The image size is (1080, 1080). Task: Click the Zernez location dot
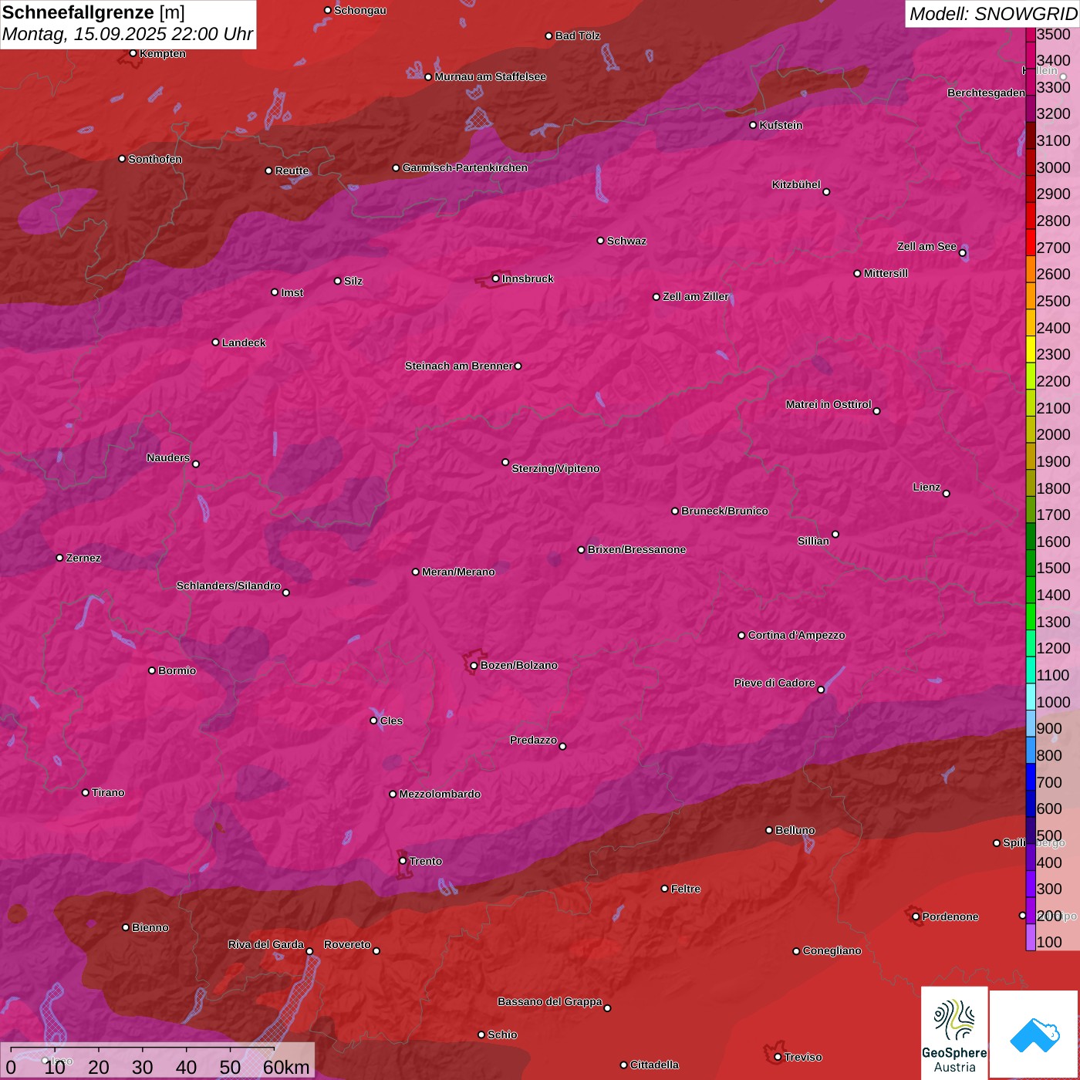[x=59, y=558]
